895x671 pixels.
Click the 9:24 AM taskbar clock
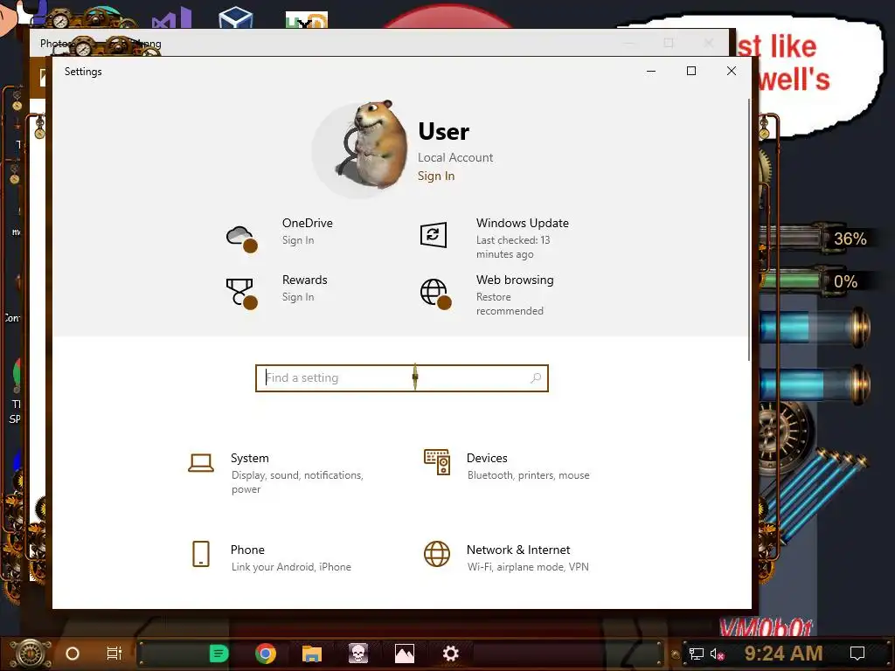click(x=783, y=654)
